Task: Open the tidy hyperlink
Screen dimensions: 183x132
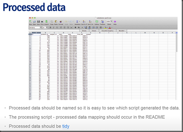Action: point(66,126)
